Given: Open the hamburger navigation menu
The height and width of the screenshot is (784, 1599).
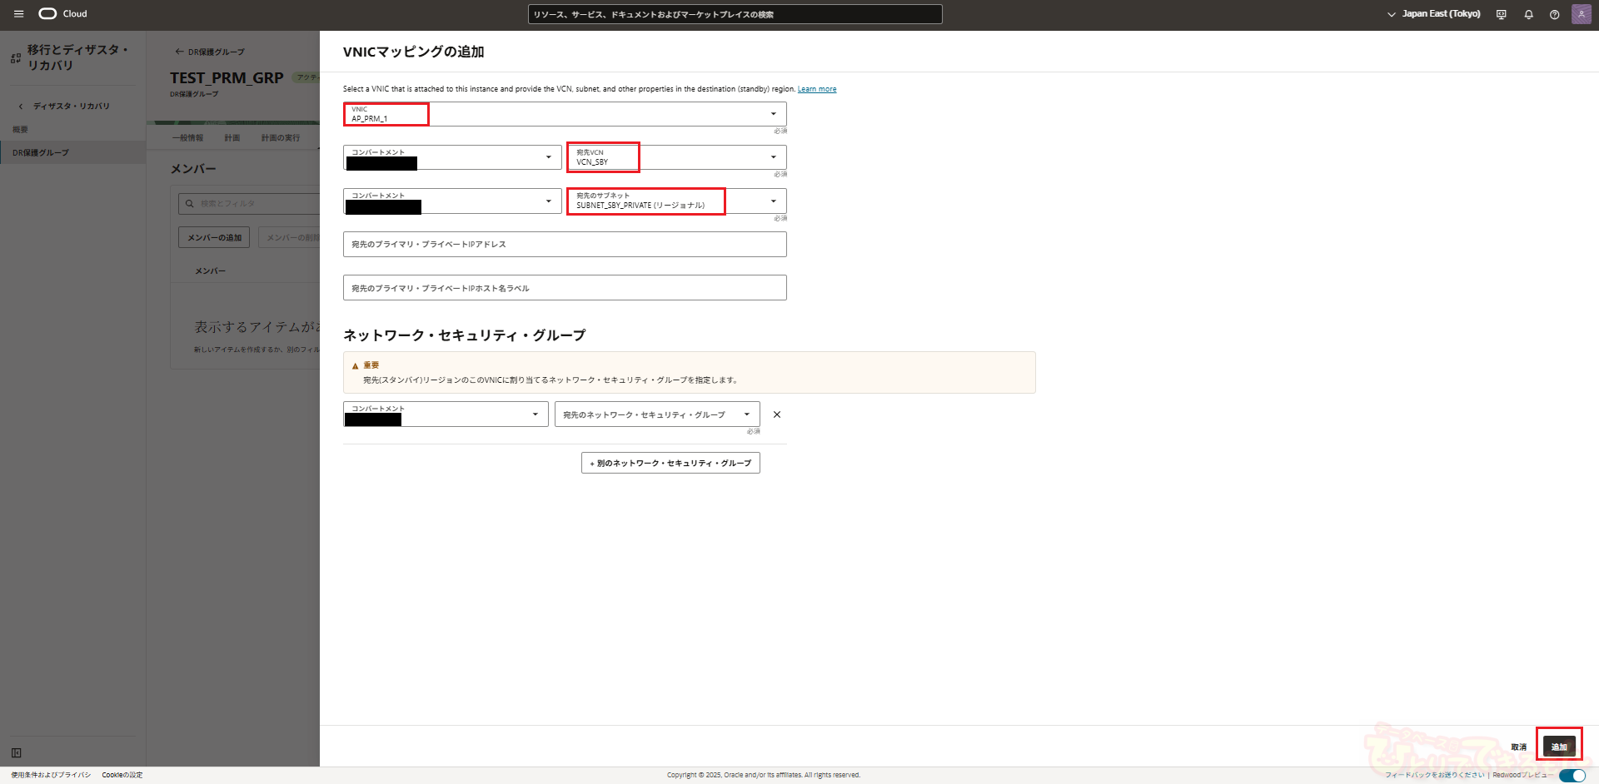Looking at the screenshot, I should 18,14.
